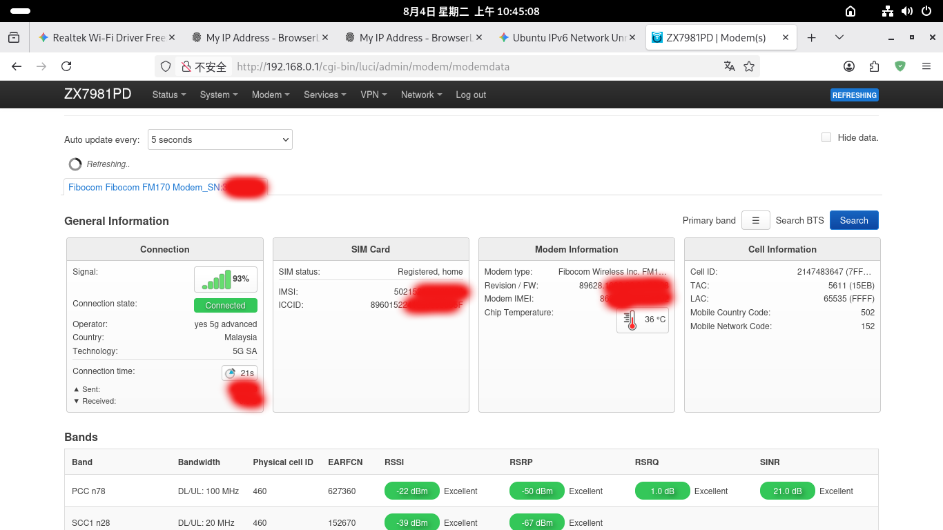943x530 pixels.
Task: Click the Search BTS button
Action: click(x=854, y=221)
